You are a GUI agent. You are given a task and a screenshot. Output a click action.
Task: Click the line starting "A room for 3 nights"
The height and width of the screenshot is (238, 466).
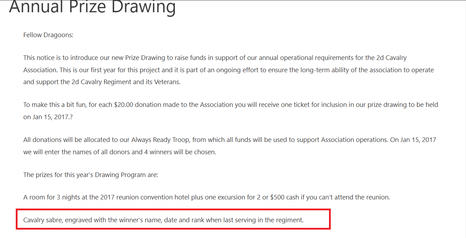click(206, 197)
